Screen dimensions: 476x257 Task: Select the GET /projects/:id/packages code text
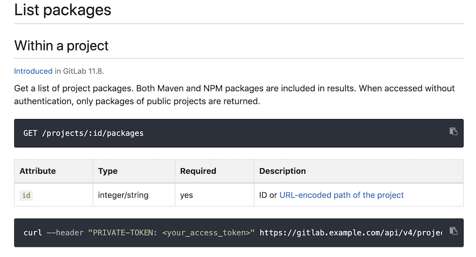pos(83,133)
